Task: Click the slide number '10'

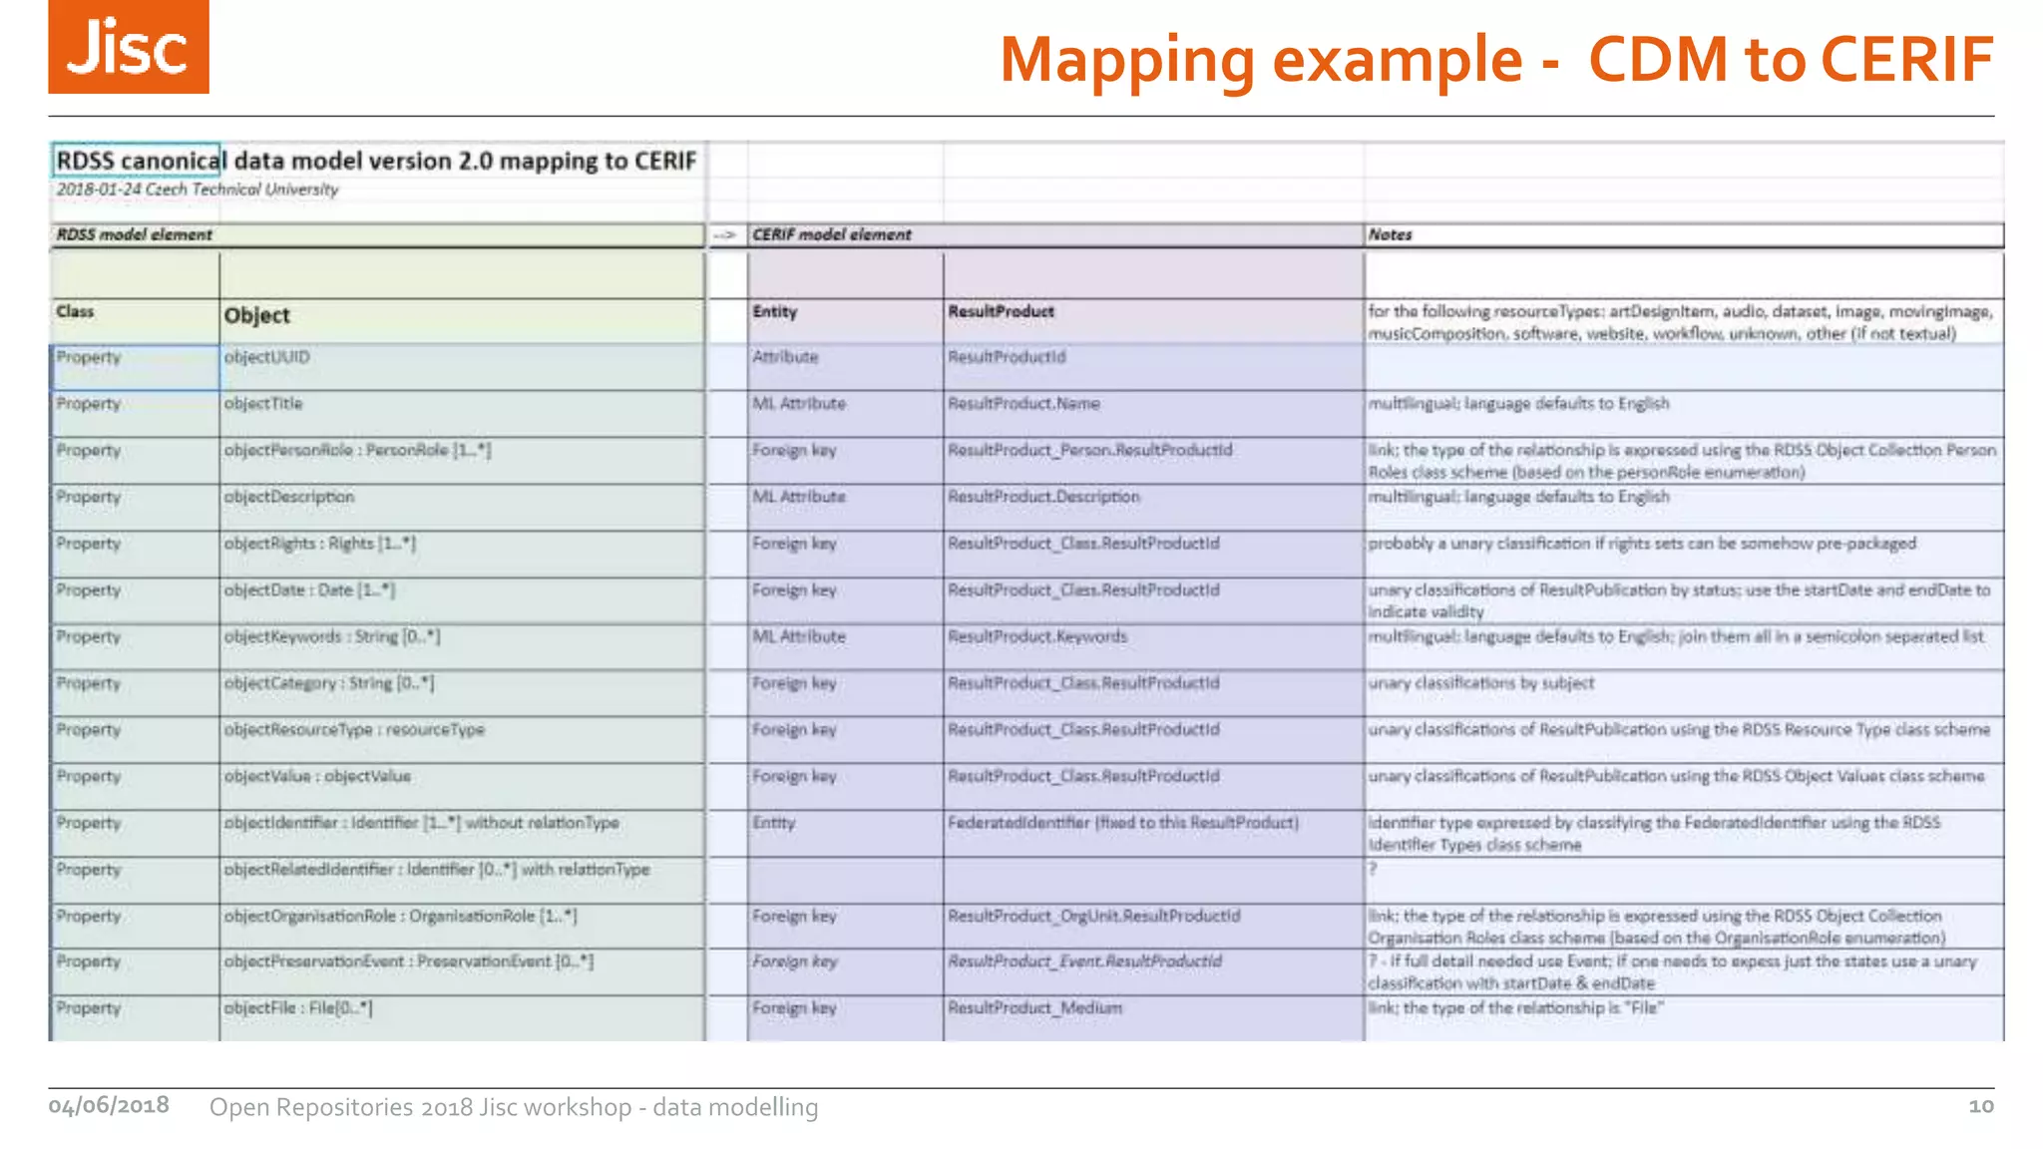Action: pyautogui.click(x=1981, y=1105)
